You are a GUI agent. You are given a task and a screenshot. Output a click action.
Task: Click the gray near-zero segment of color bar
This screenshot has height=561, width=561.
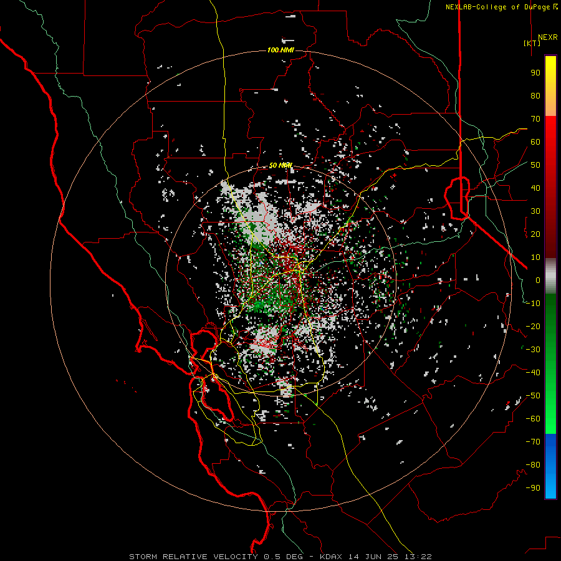550,276
